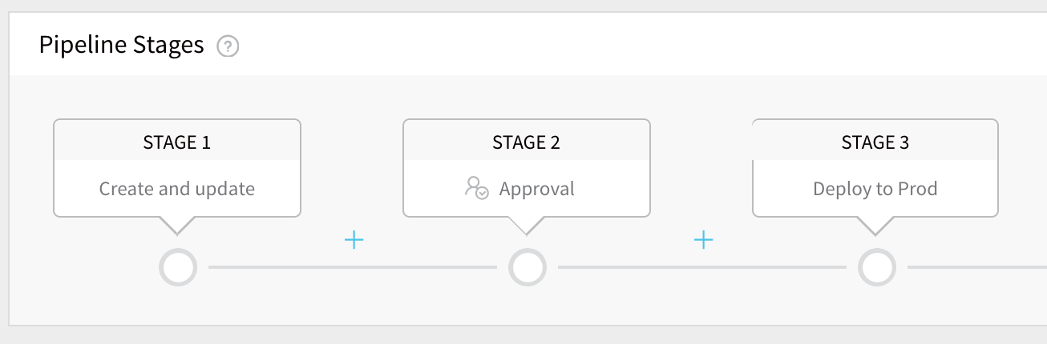The image size is (1047, 344).
Task: Click the Create and update stage name
Action: click(x=177, y=189)
